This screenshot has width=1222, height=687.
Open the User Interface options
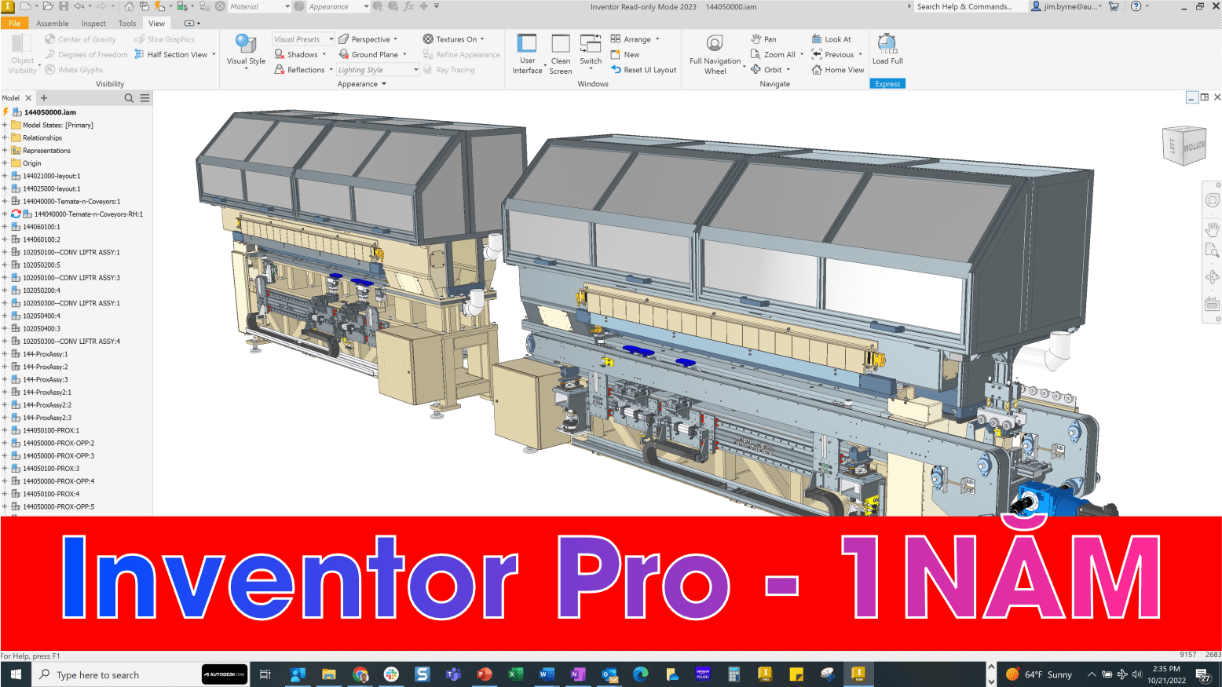point(527,54)
